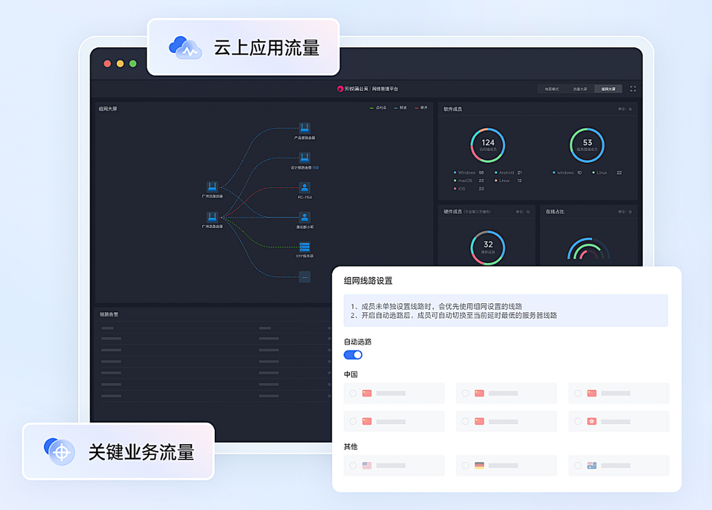The height and width of the screenshot is (510, 712).
Task: Switch to the 流量大屏 tab
Action: (x=580, y=89)
